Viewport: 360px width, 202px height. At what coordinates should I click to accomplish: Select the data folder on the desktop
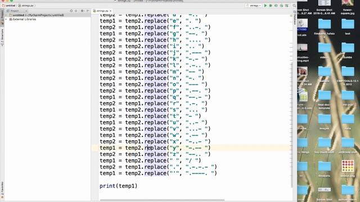point(348,122)
